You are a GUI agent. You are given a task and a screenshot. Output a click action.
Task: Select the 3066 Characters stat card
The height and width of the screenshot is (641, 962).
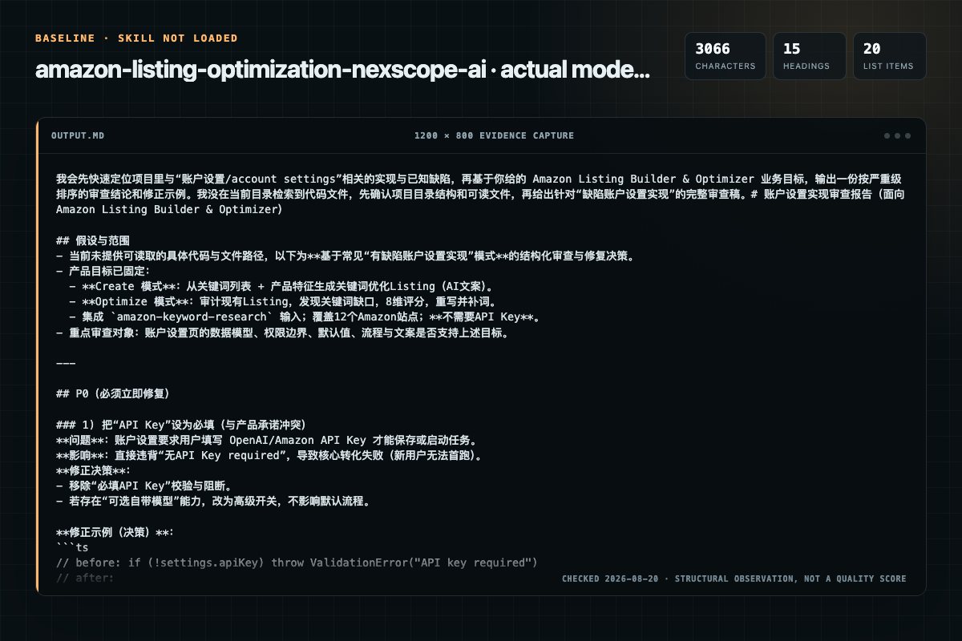point(726,56)
